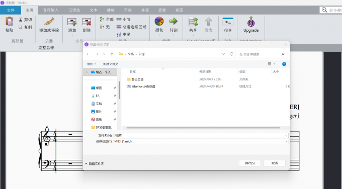Open 更多 selection options
342x189 pixels.
click(123, 35)
